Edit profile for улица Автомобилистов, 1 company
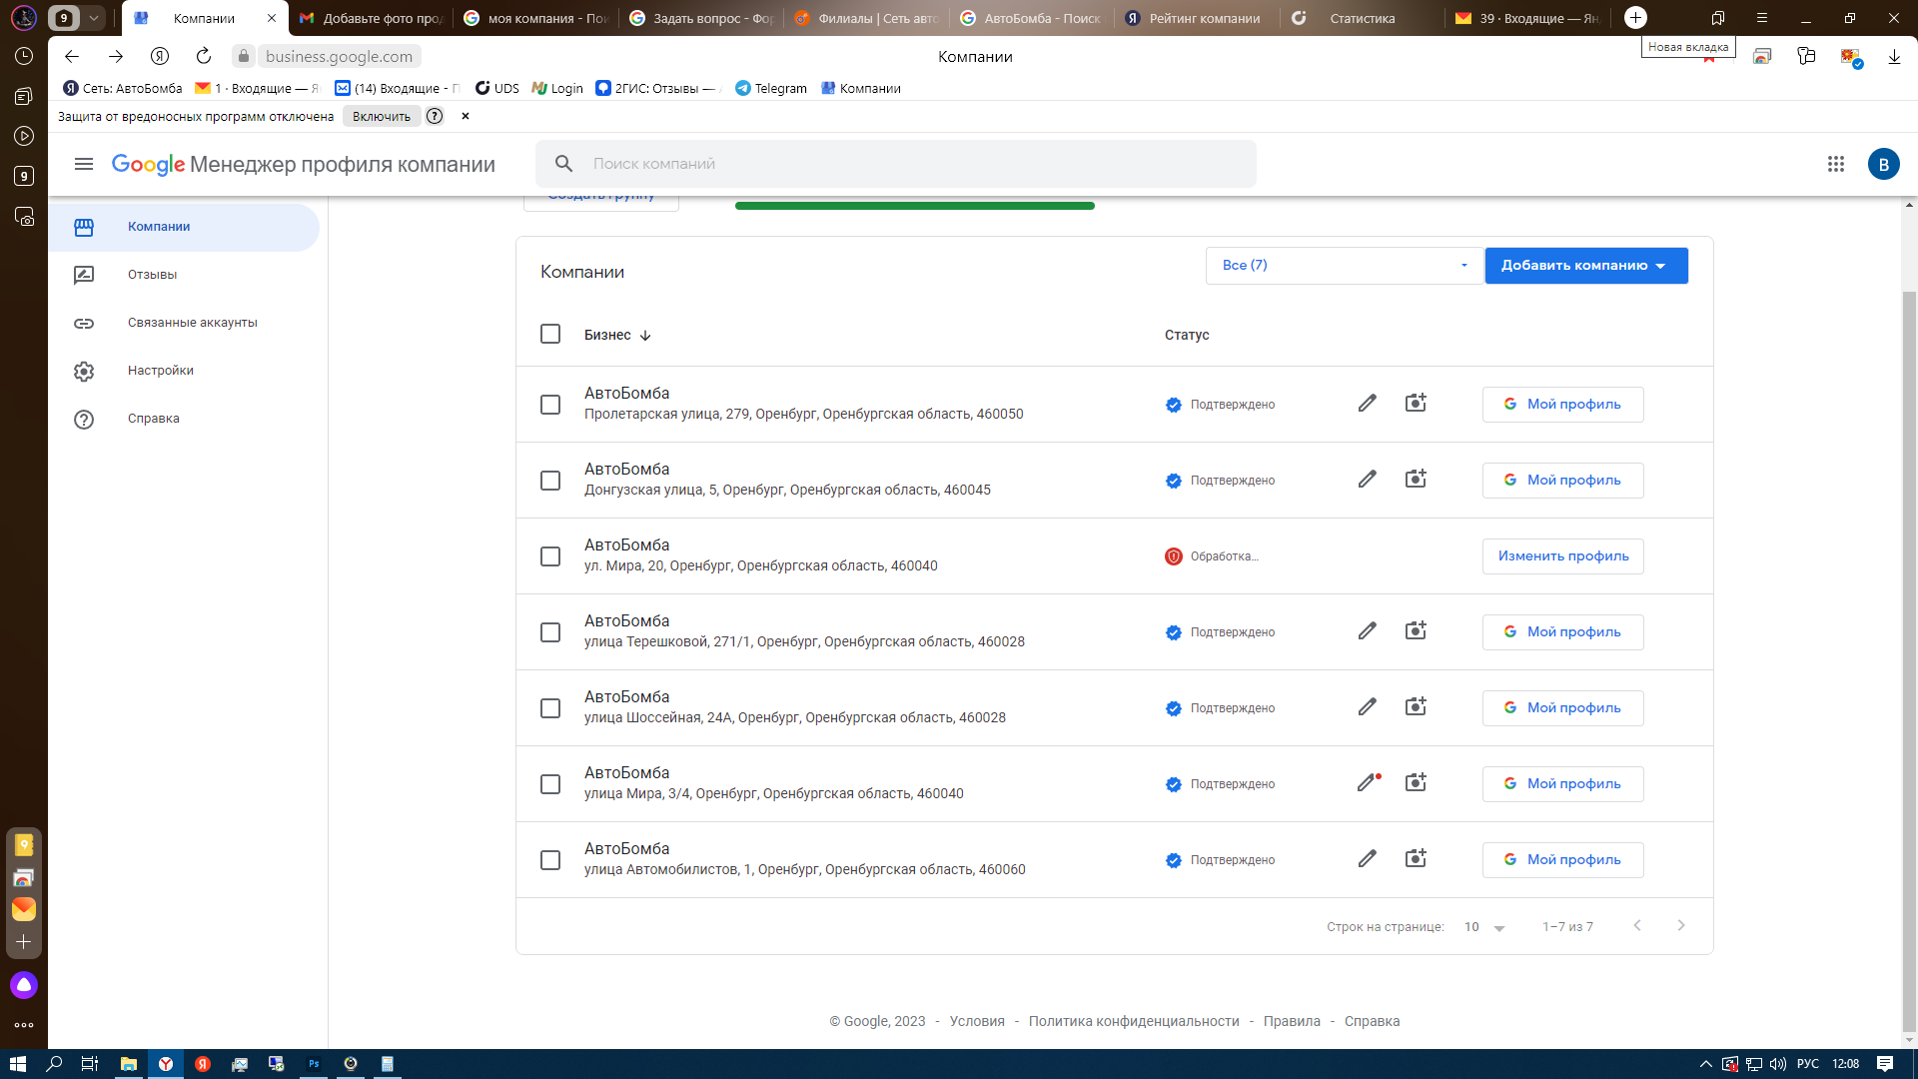The image size is (1918, 1079). coord(1368,859)
